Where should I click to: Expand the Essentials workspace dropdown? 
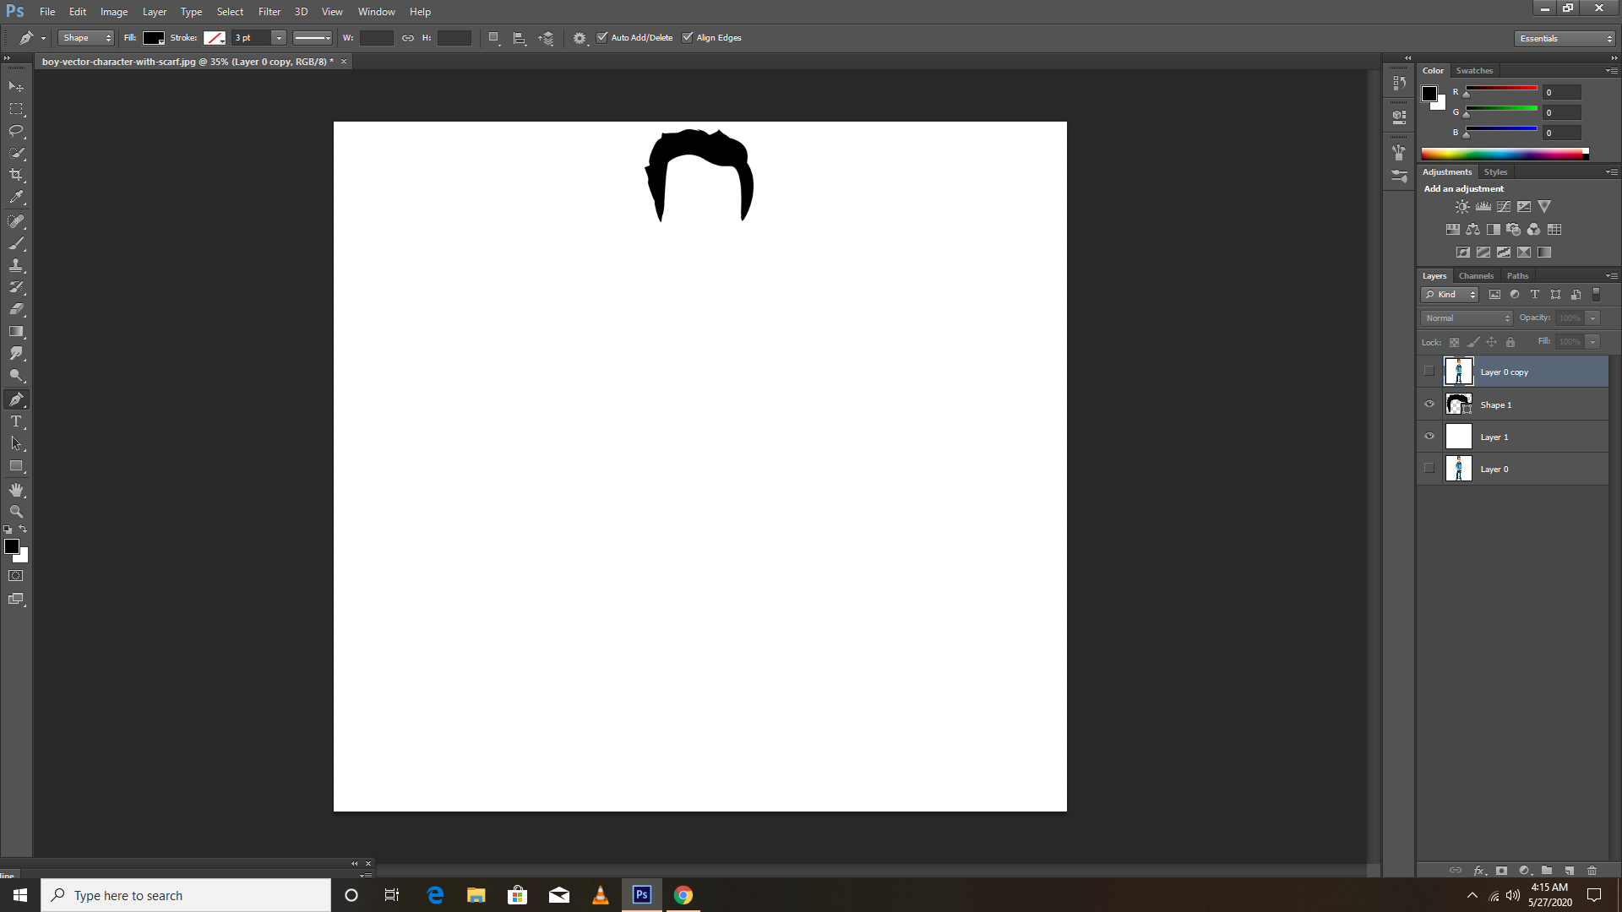pos(1565,39)
